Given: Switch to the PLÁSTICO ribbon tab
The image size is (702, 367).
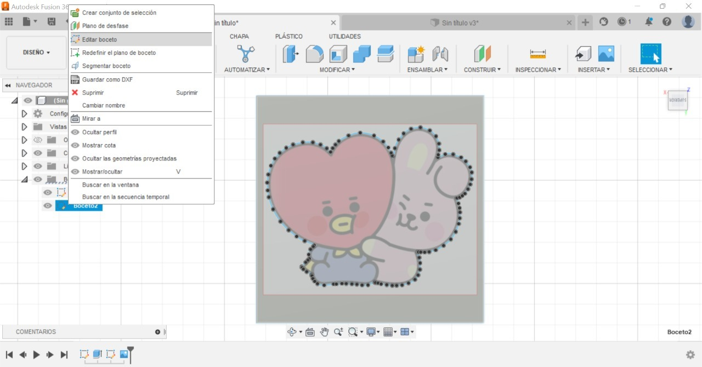Looking at the screenshot, I should pyautogui.click(x=289, y=36).
